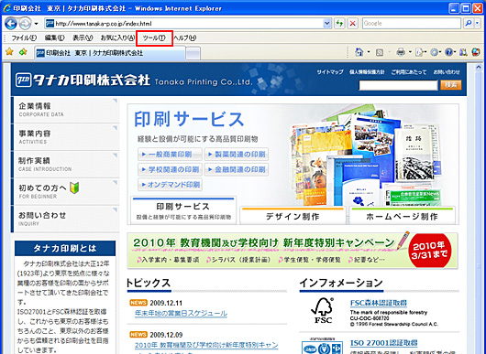
Task: Click the Research icon in command bar
Action: click(463, 52)
